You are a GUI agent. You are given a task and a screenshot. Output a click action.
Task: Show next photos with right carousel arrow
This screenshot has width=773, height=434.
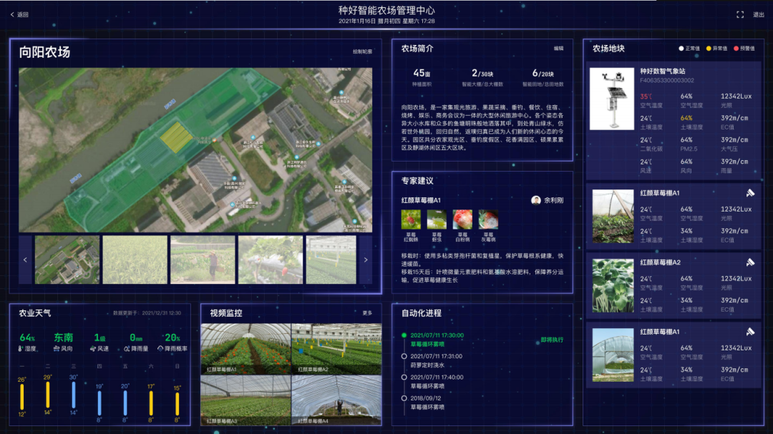(366, 260)
